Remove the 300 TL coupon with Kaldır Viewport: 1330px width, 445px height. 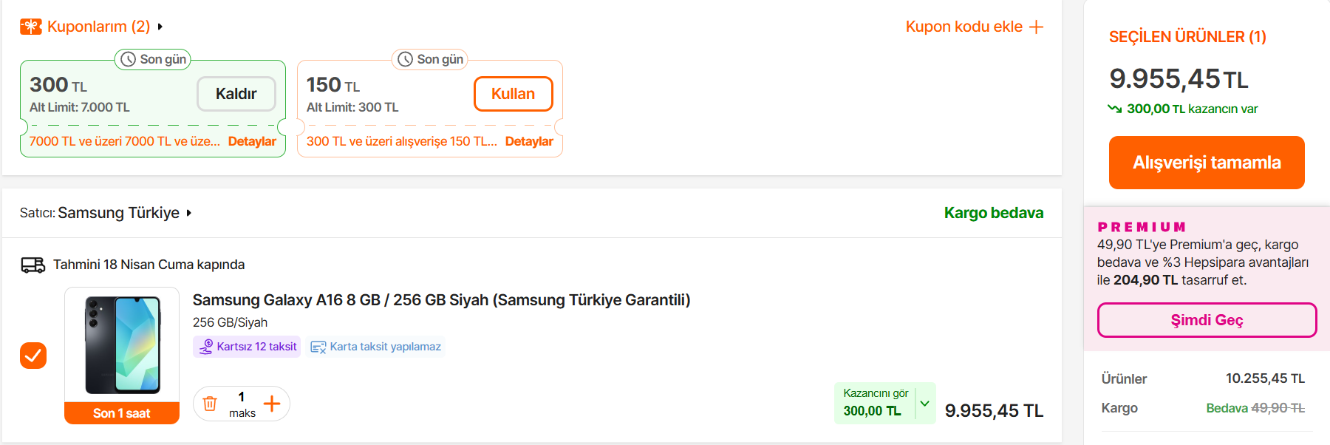tap(236, 94)
